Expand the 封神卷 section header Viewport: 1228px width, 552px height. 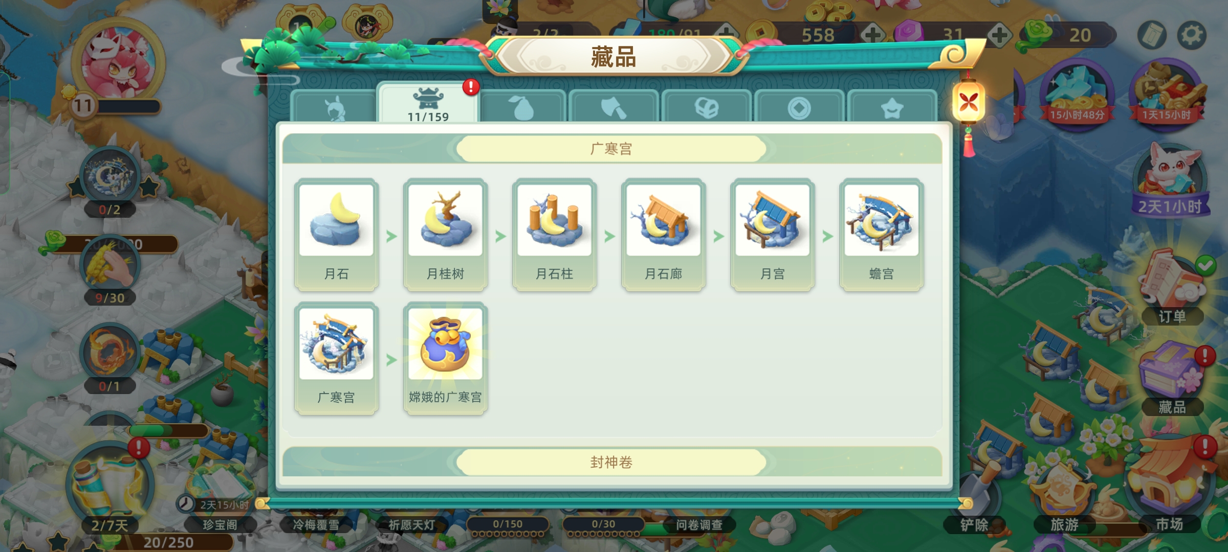click(612, 462)
